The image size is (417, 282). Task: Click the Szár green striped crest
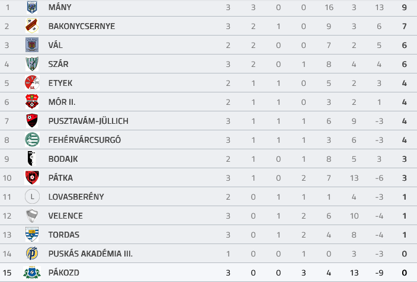point(32,64)
